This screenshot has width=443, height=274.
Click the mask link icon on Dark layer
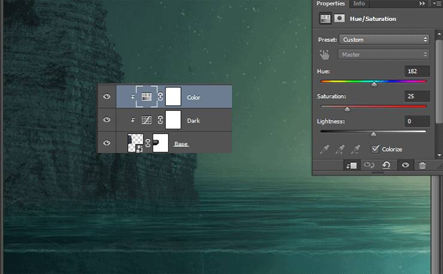160,120
